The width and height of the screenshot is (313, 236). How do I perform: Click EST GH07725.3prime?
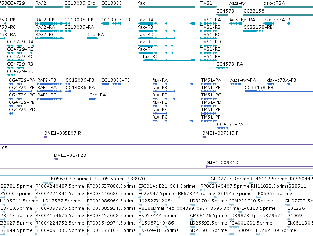pyautogui.click(x=213, y=183)
